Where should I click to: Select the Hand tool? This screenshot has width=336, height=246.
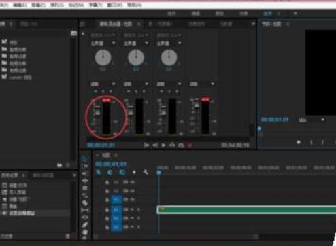85,232
